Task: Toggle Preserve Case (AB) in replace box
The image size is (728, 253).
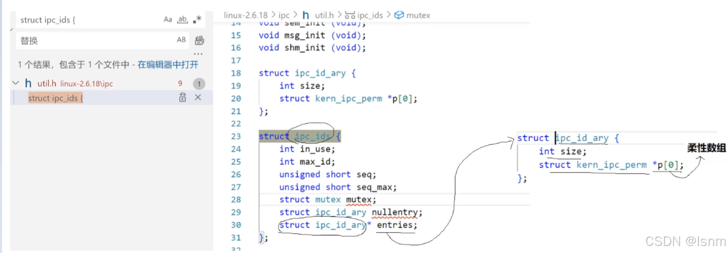Action: pyautogui.click(x=181, y=40)
